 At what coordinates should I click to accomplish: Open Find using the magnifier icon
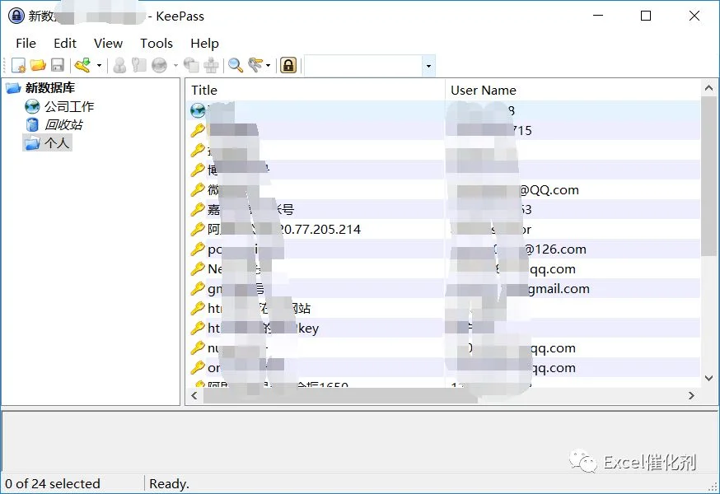pyautogui.click(x=236, y=65)
